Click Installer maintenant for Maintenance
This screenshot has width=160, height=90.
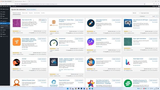[x=116, y=59]
